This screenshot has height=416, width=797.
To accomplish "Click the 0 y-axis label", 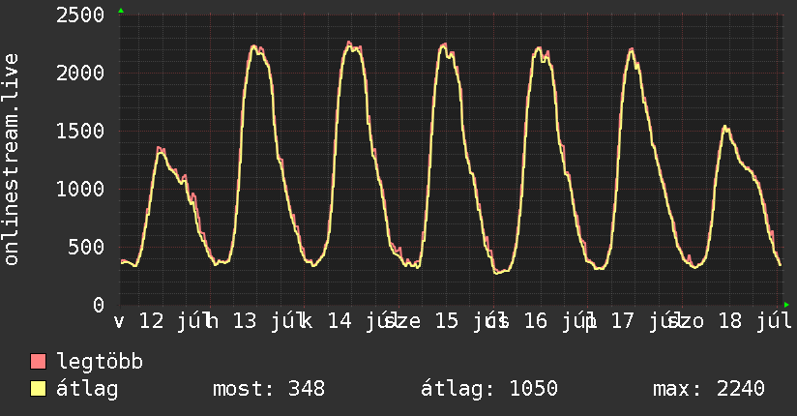I will 99,305.
